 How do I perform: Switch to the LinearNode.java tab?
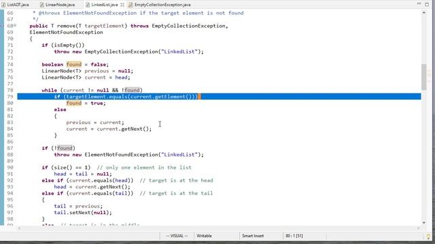[57, 5]
